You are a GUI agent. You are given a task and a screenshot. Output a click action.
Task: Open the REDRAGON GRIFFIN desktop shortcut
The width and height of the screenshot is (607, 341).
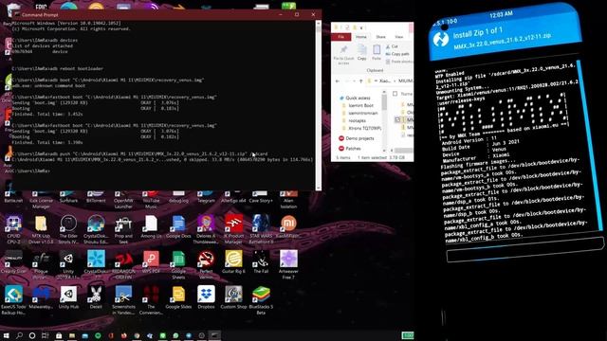(123, 265)
